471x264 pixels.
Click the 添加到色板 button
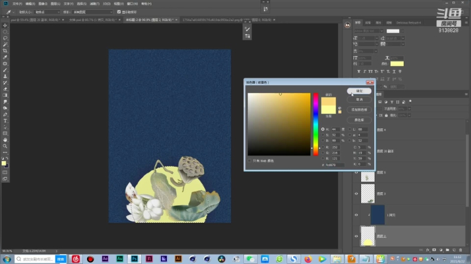tap(359, 110)
